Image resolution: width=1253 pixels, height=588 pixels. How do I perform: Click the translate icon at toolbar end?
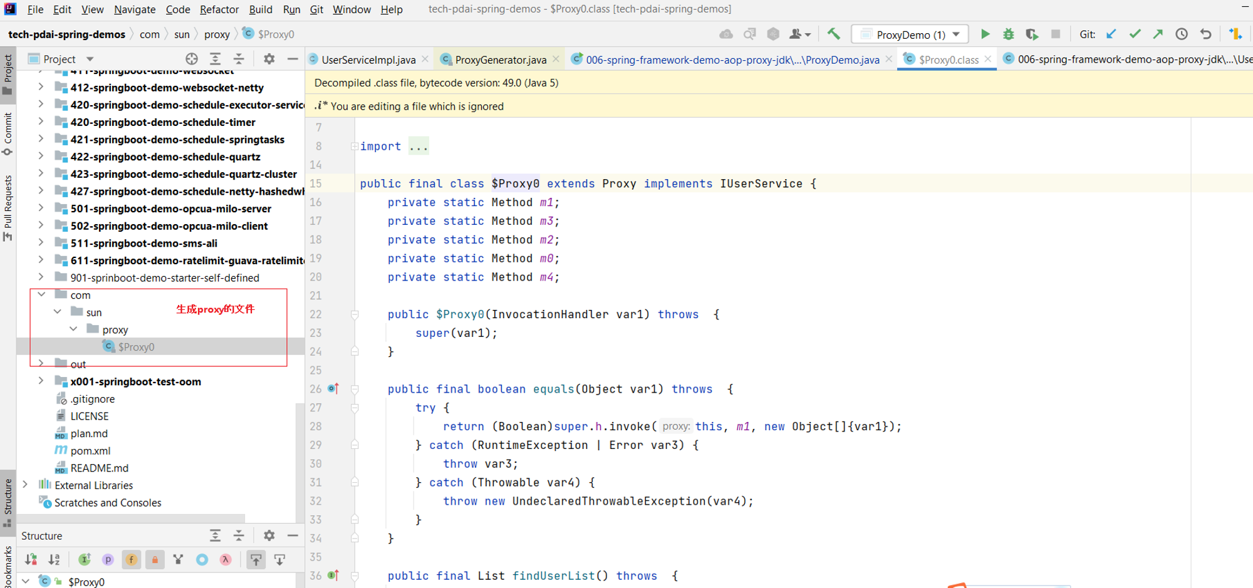1235,34
